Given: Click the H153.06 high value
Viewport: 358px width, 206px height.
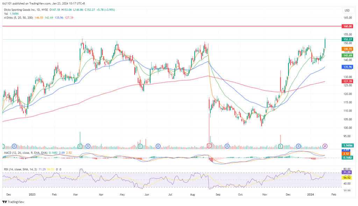Looking at the screenshot, I should [x=66, y=10].
